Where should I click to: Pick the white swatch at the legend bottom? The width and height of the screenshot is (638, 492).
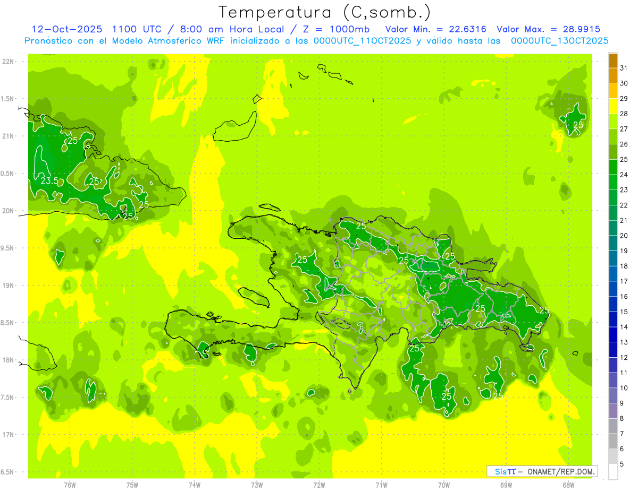tap(613, 472)
